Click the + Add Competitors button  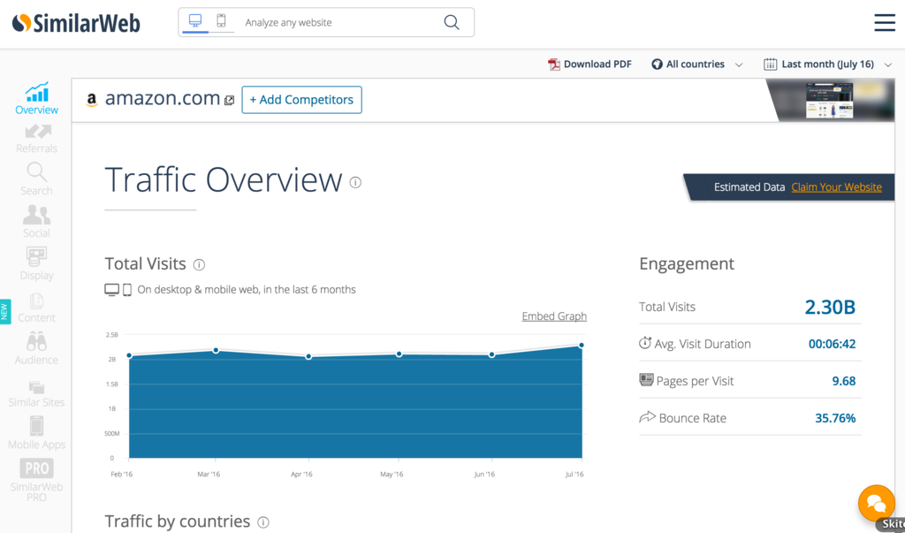(x=302, y=100)
